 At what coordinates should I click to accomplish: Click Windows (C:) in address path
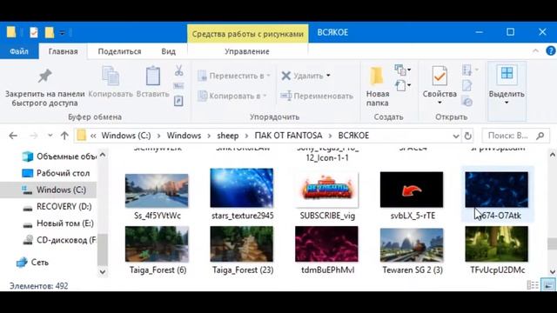pos(126,136)
